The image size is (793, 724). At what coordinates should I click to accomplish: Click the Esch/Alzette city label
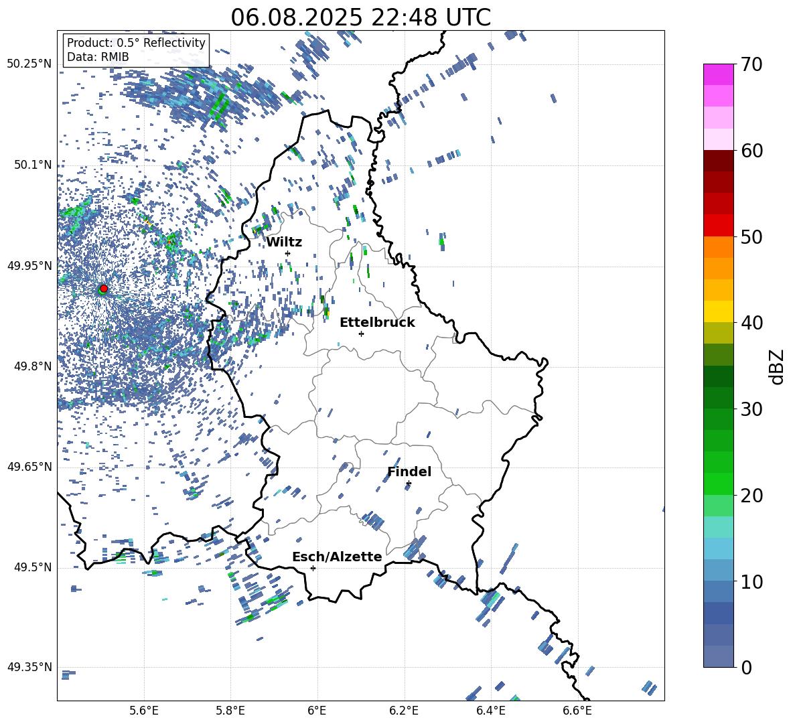pos(337,557)
